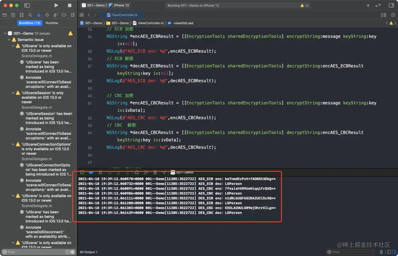Open the All Output dropdown
The height and width of the screenshot is (256, 398).
click(89, 252)
